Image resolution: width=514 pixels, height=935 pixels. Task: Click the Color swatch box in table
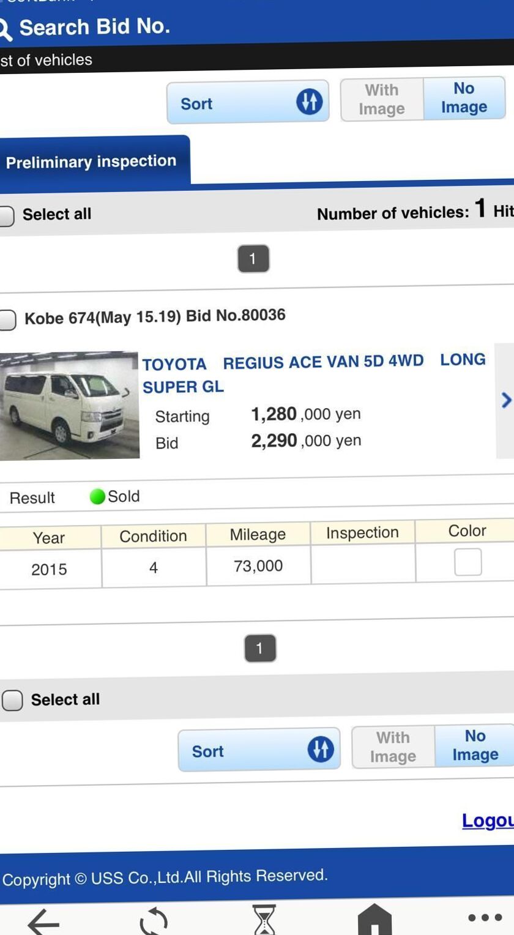[x=467, y=562]
